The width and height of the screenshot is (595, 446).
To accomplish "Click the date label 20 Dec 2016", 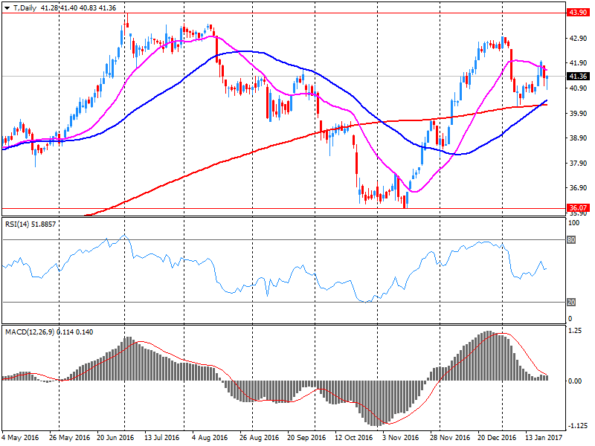I will coord(497,438).
